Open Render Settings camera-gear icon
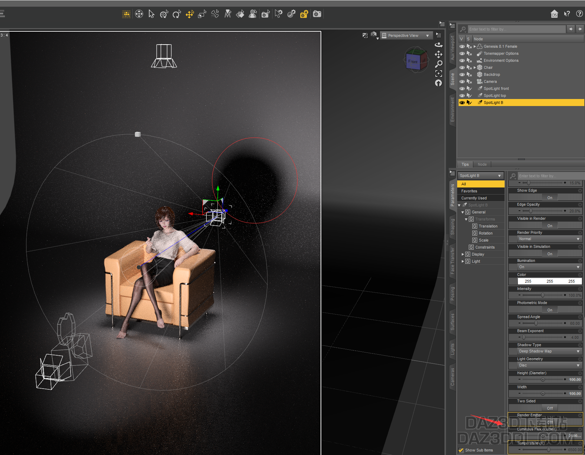The width and height of the screenshot is (585, 455). [x=304, y=14]
